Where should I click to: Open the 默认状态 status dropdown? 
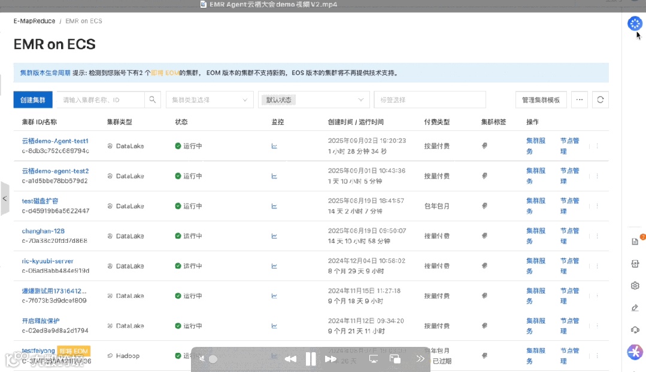click(x=314, y=100)
